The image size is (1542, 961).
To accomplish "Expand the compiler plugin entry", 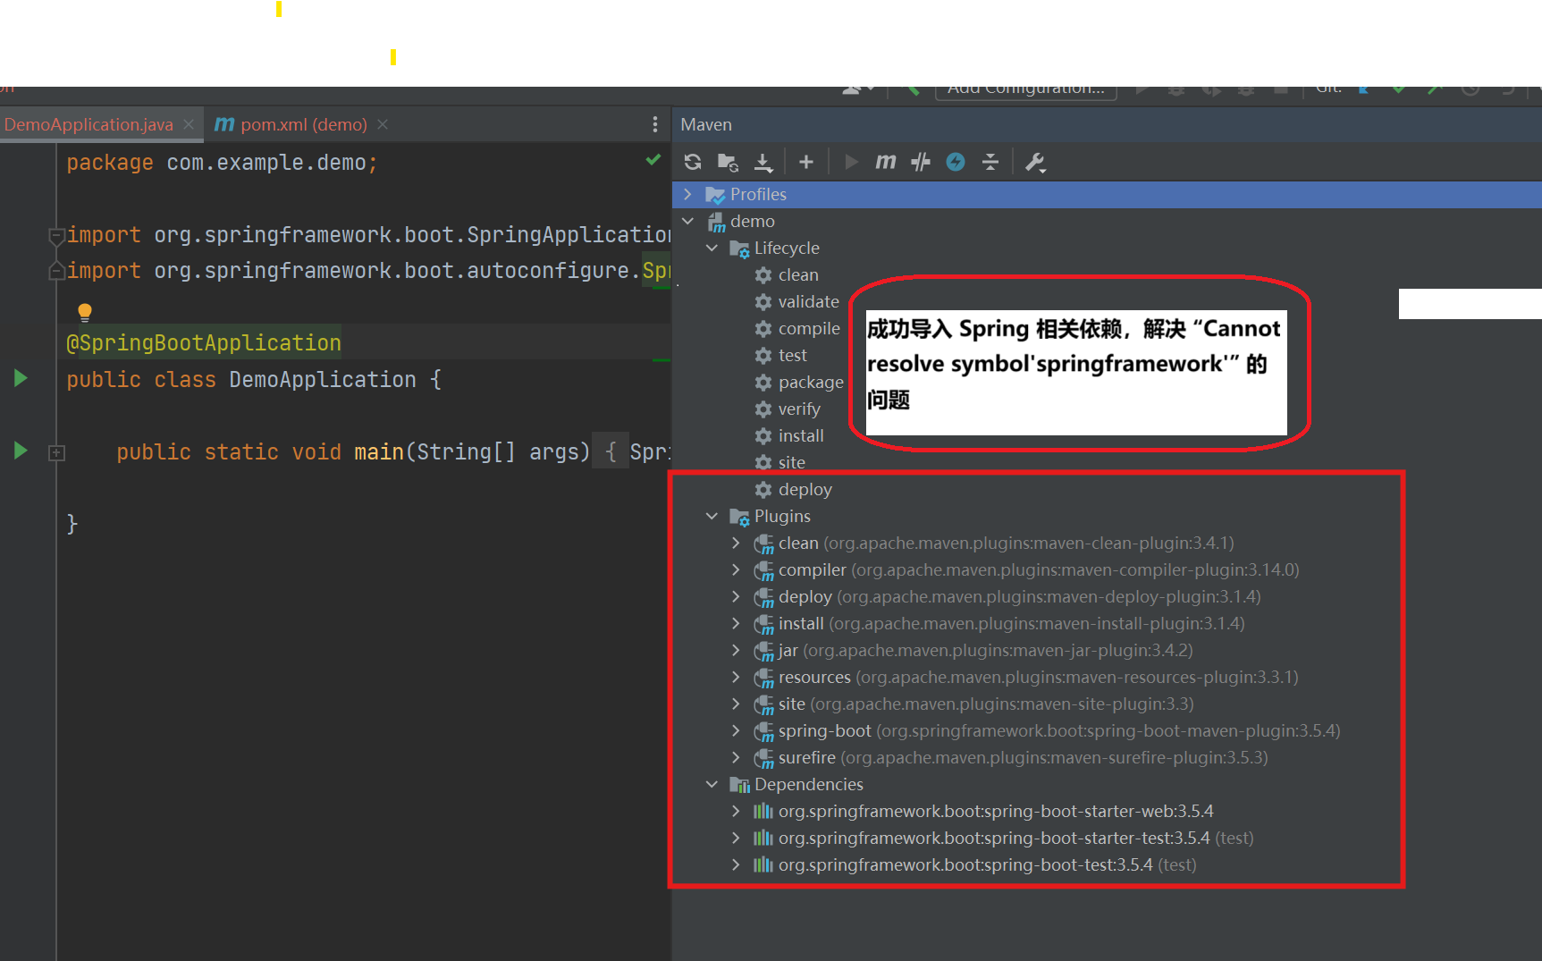I will pyautogui.click(x=736, y=569).
